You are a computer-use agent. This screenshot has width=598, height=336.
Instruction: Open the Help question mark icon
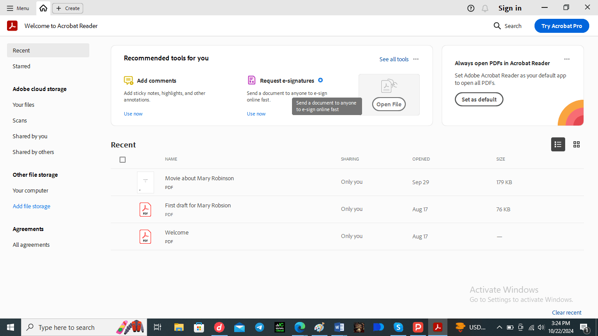pyautogui.click(x=471, y=8)
